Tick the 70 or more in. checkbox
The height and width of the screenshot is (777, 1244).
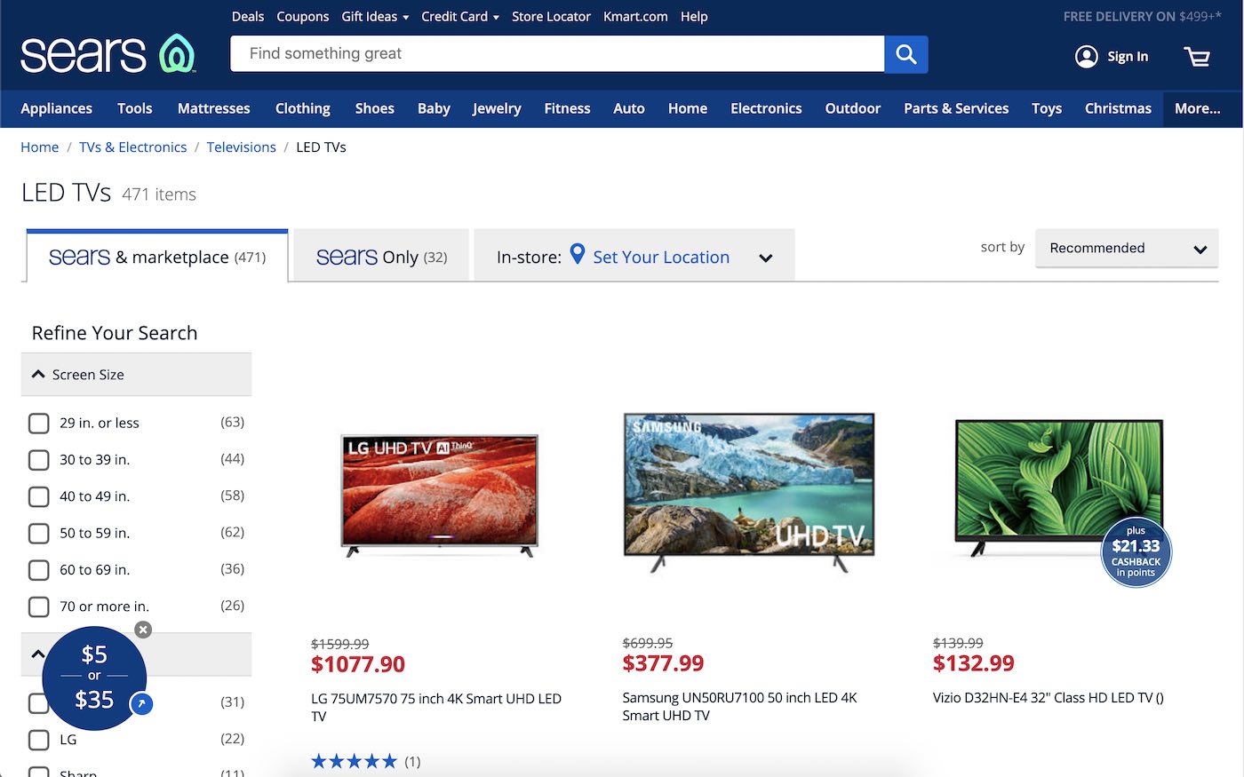39,607
